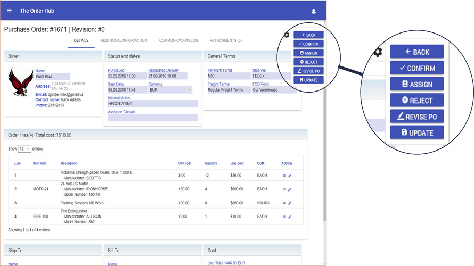This screenshot has height=266, width=474.
Task: Open the Communication Log tab
Action: pyautogui.click(x=178, y=40)
